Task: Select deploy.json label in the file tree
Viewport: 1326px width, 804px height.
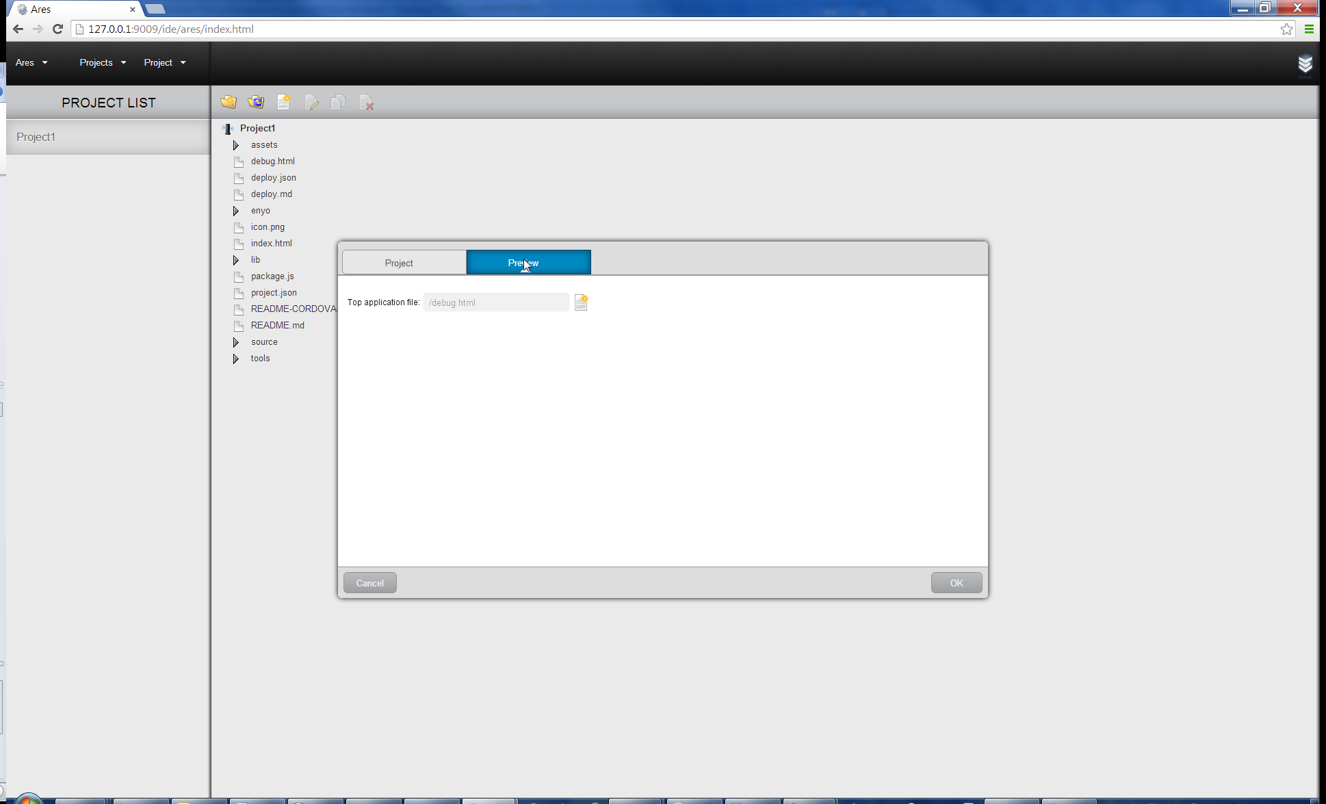Action: pyautogui.click(x=273, y=178)
